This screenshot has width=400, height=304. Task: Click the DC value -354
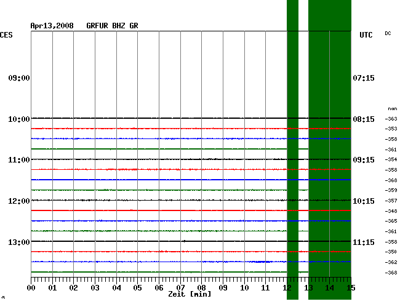tap(391, 159)
